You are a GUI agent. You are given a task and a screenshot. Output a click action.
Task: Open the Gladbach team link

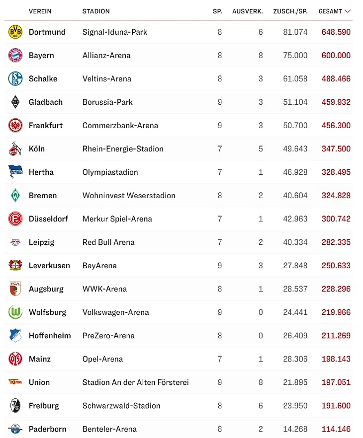(46, 102)
